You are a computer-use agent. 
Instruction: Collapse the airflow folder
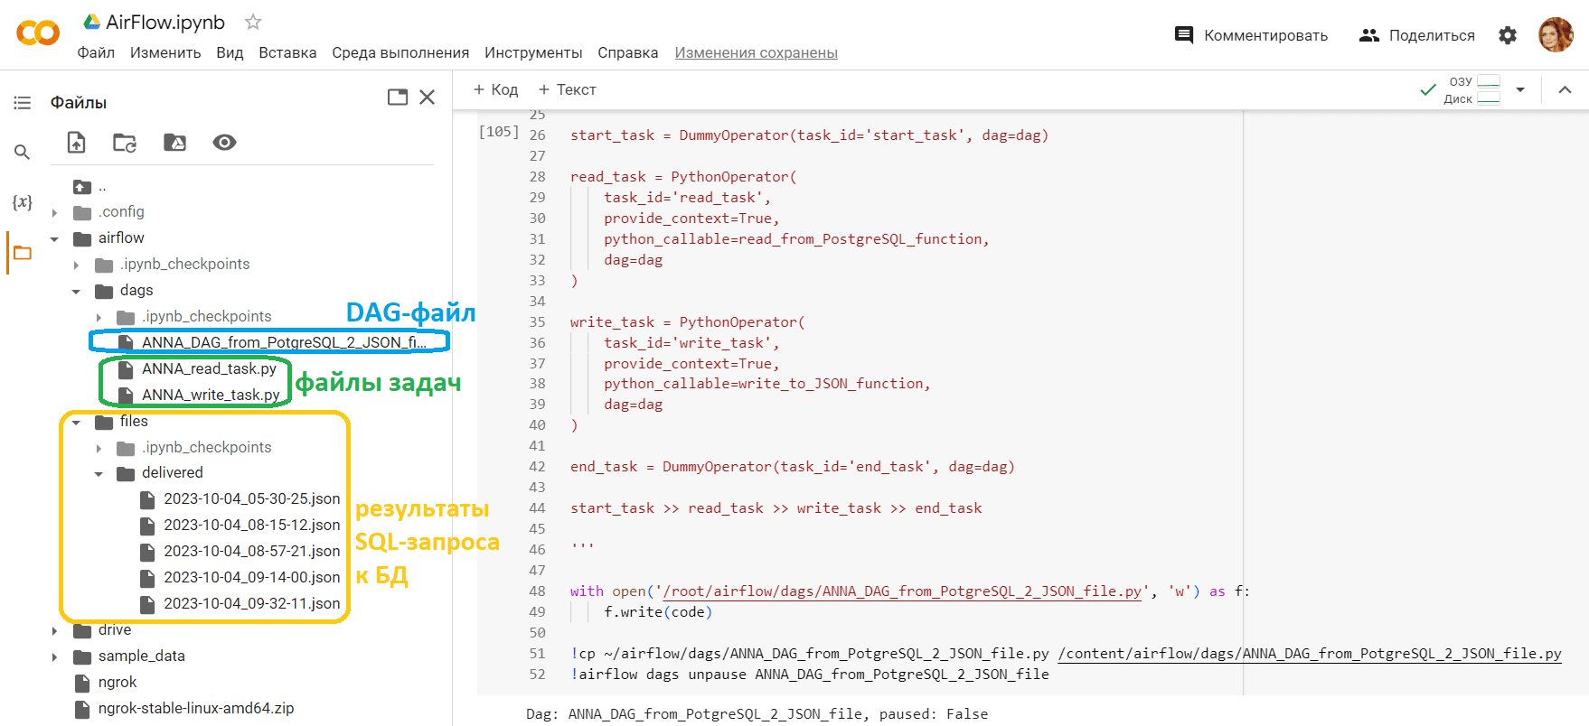pyautogui.click(x=55, y=239)
